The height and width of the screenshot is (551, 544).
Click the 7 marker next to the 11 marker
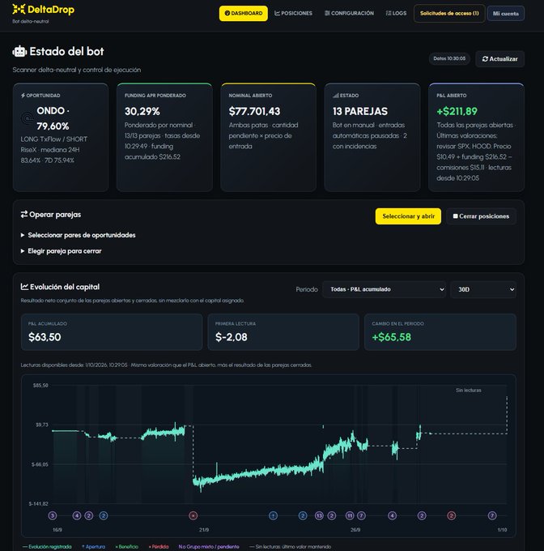point(361,515)
